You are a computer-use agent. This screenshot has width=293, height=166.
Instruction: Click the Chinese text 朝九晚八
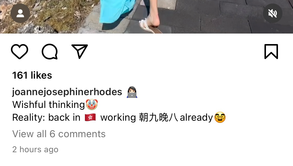pyautogui.click(x=159, y=117)
